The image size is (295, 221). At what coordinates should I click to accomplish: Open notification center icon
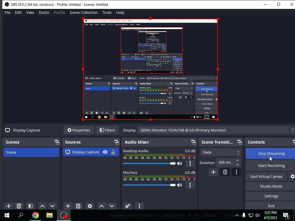pyautogui.click(x=286, y=215)
